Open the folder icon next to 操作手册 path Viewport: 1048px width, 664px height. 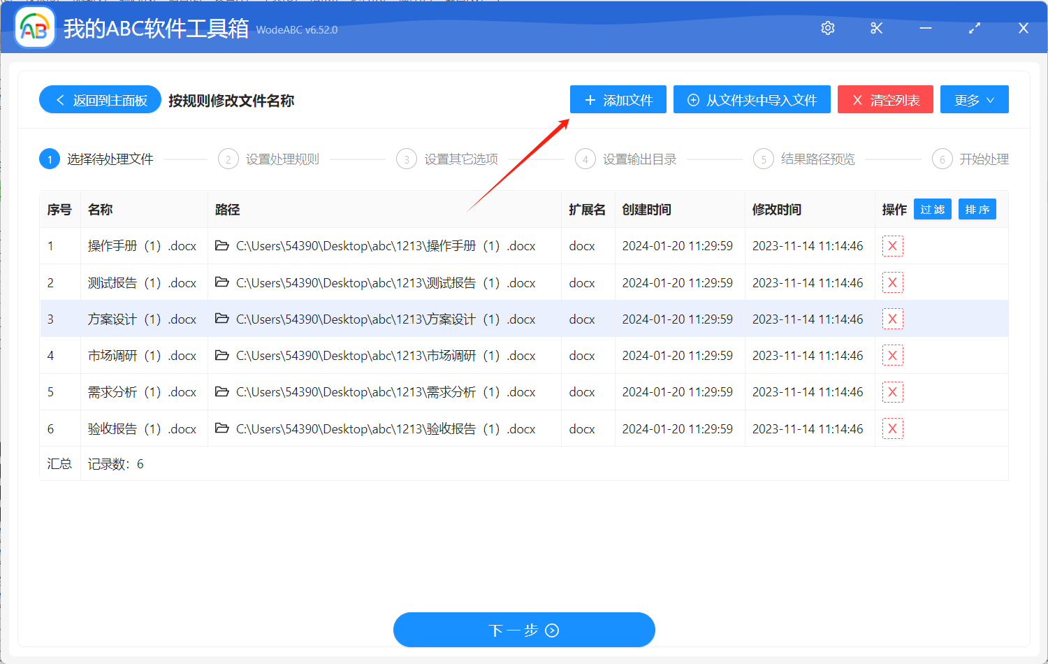click(x=221, y=245)
